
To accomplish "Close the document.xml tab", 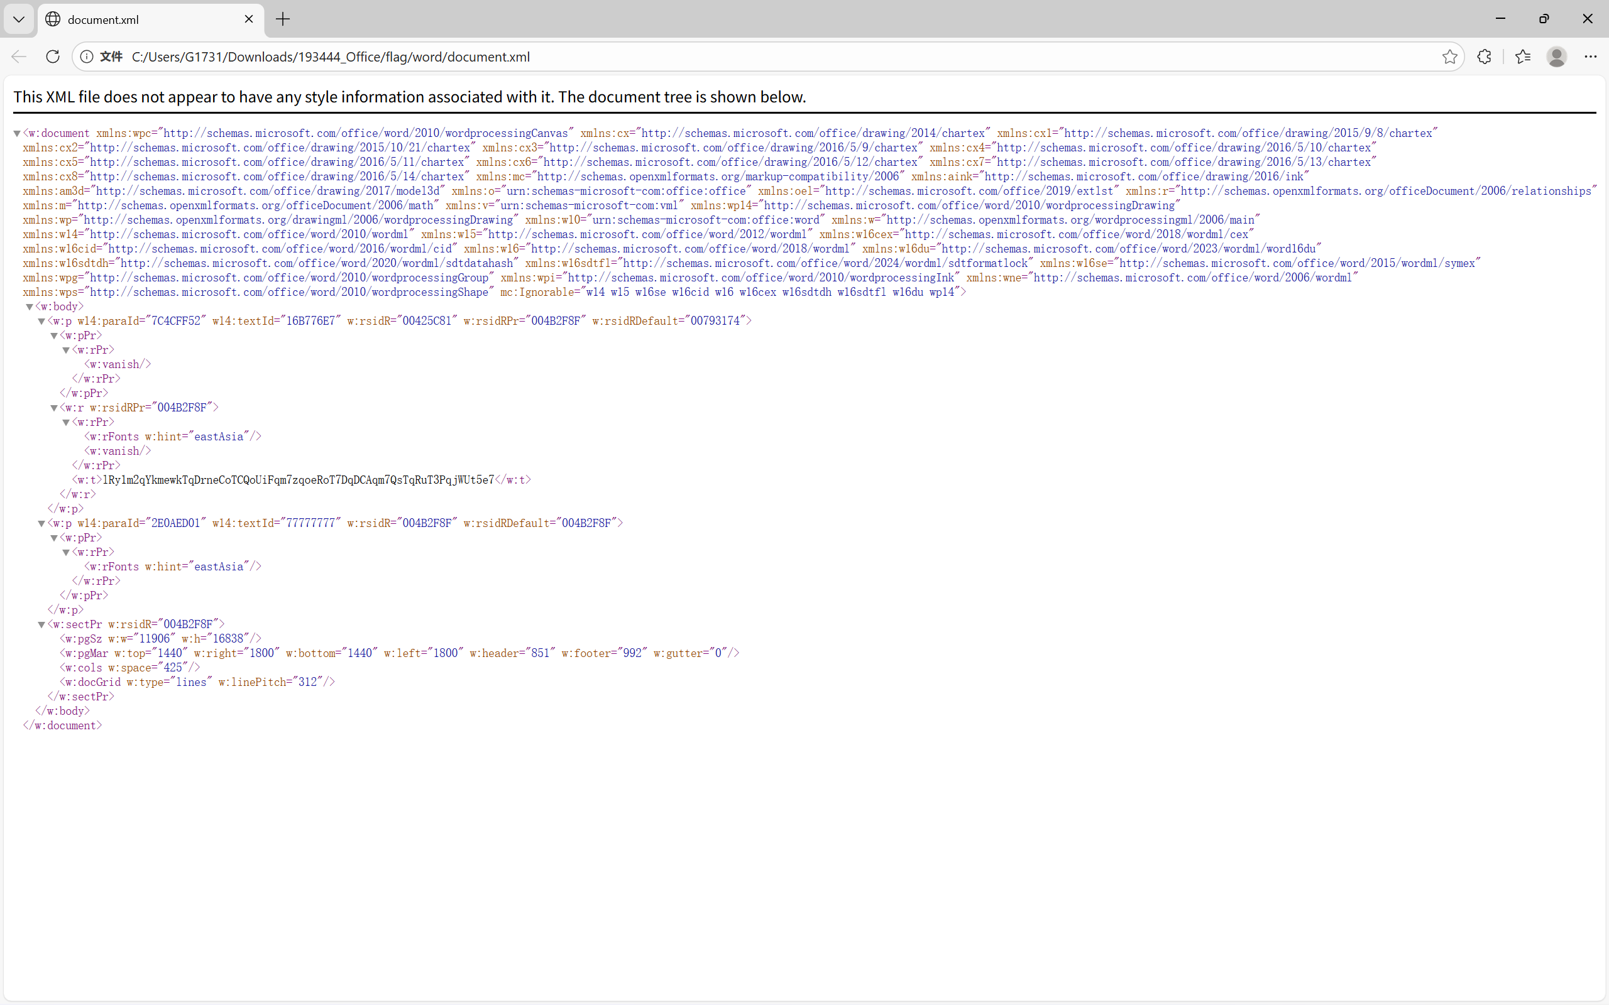I will click(249, 19).
